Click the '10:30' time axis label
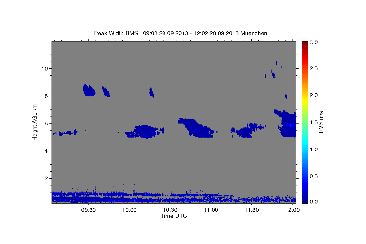366x244 pixels. coord(170,210)
